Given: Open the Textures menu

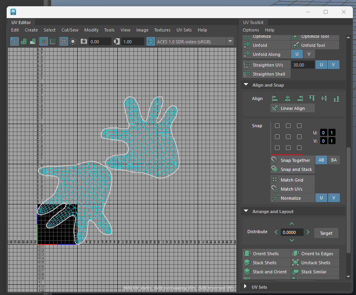Looking at the screenshot, I should [162, 30].
